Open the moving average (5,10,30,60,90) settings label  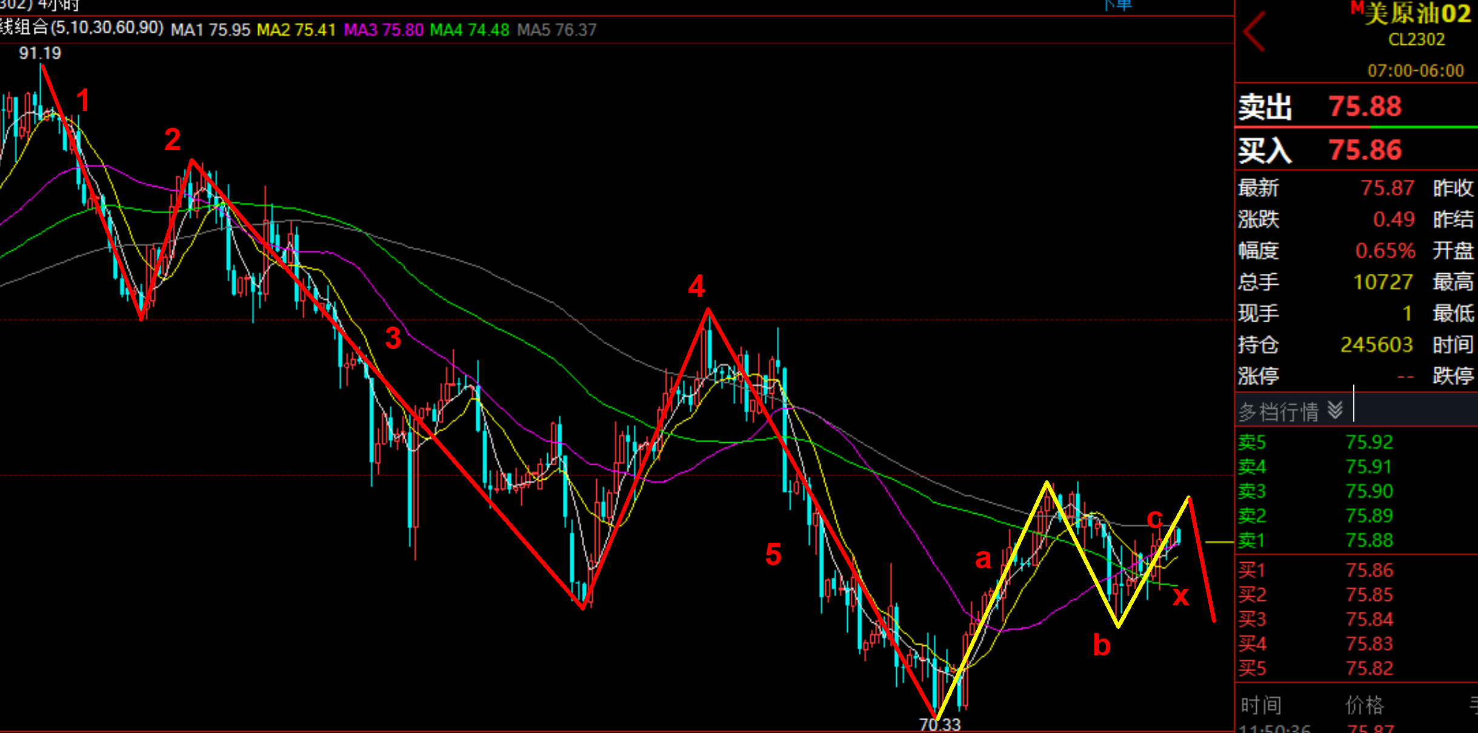82,28
